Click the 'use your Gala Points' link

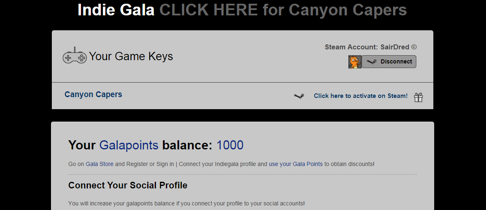pos(296,164)
